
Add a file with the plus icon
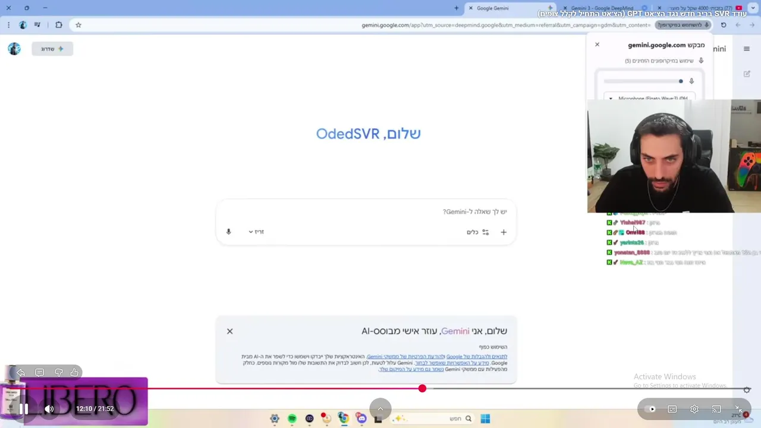pos(504,232)
